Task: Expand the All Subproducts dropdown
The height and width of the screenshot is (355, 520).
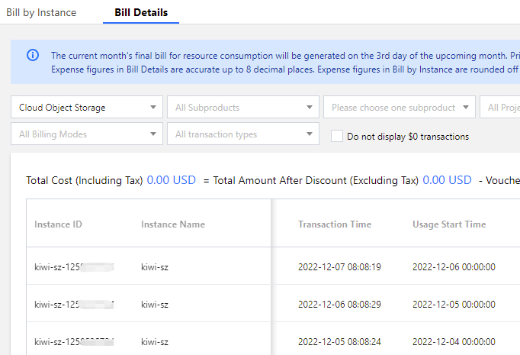Action: [242, 108]
